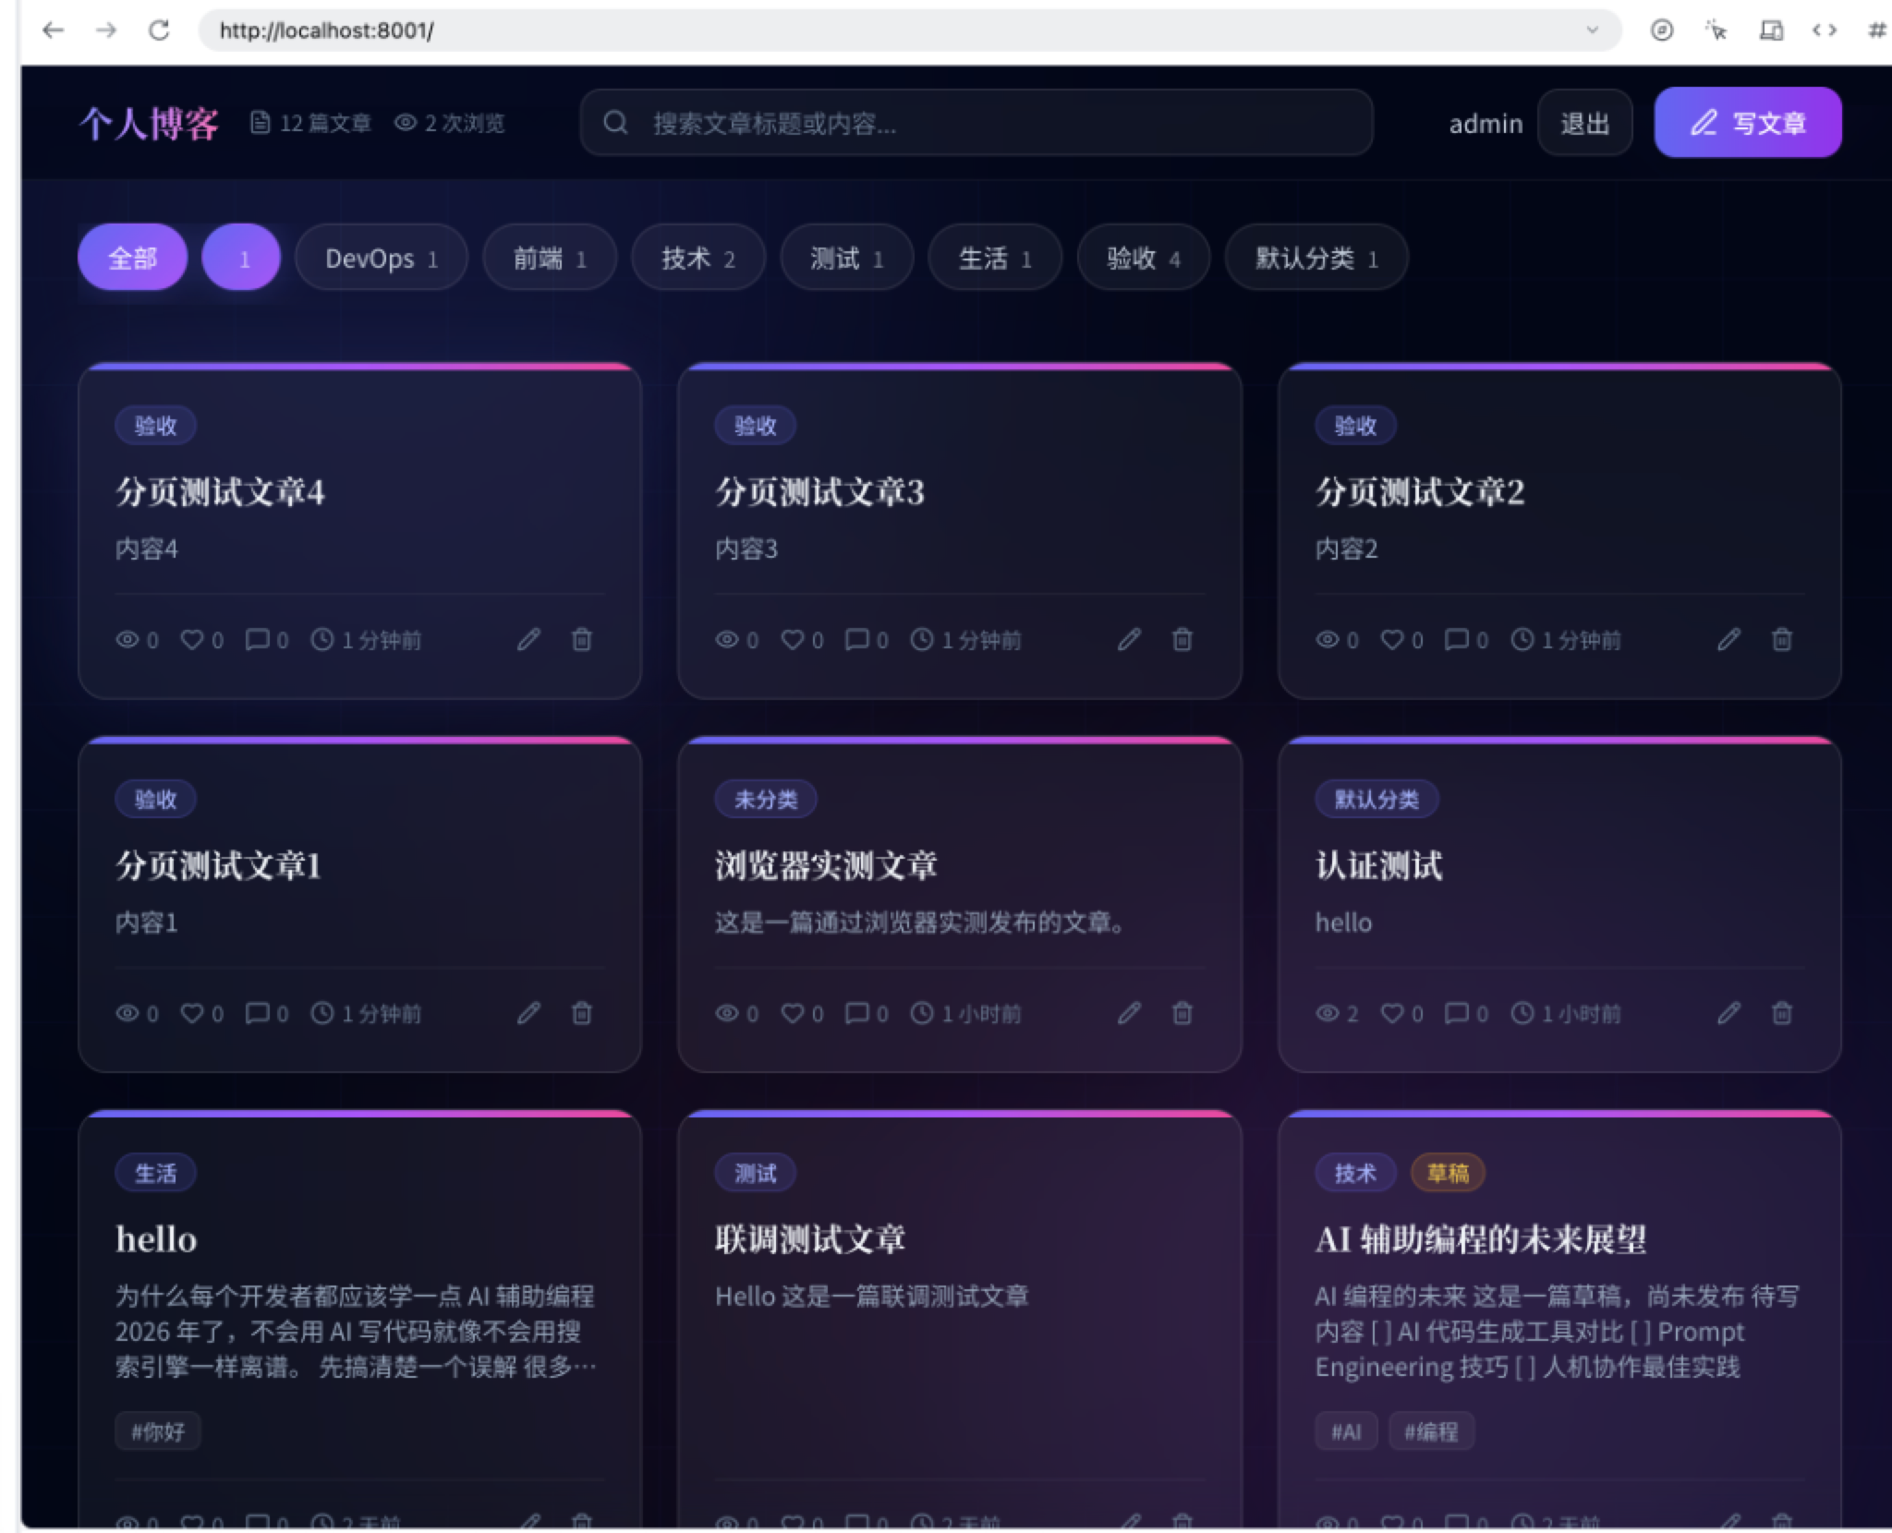Image resolution: width=1892 pixels, height=1533 pixels.
Task: Open the address bar dropdown arrow
Action: pos(1592,30)
